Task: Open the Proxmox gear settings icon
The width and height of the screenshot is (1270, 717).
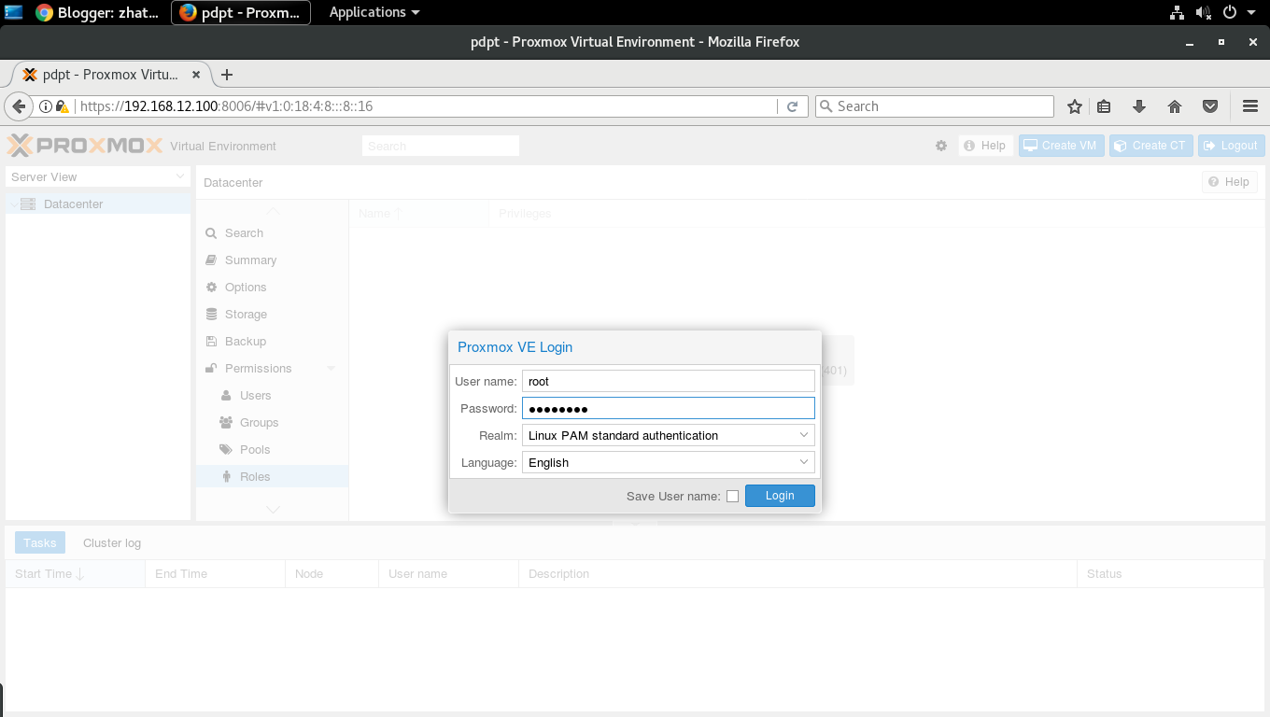Action: (941, 146)
